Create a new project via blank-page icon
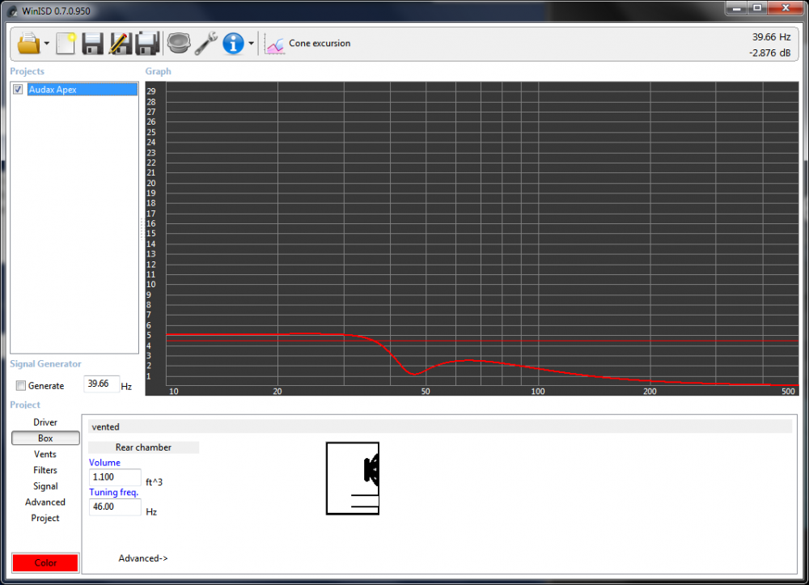This screenshot has width=809, height=585. [x=66, y=43]
